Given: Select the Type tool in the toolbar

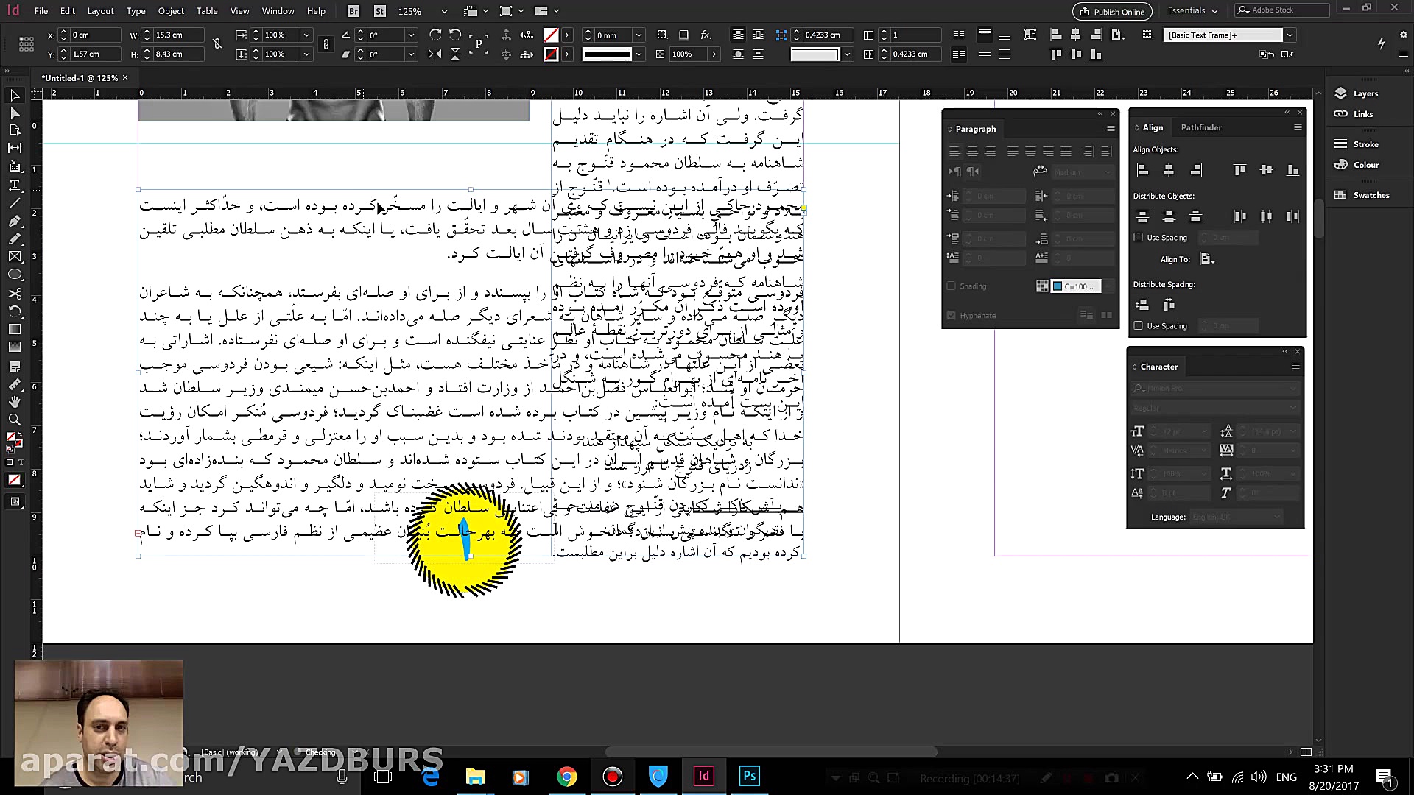Looking at the screenshot, I should click(15, 185).
